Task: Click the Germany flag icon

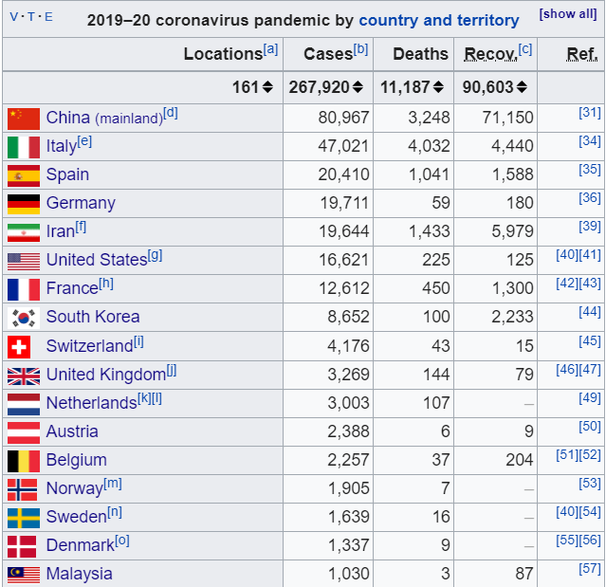Action: (x=24, y=204)
